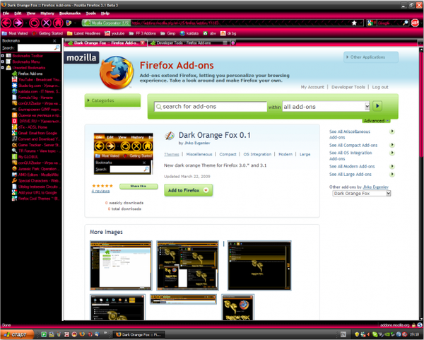Expand Bookmarks Toolbar tree node
The height and width of the screenshot is (340, 424).
click(x=2, y=56)
